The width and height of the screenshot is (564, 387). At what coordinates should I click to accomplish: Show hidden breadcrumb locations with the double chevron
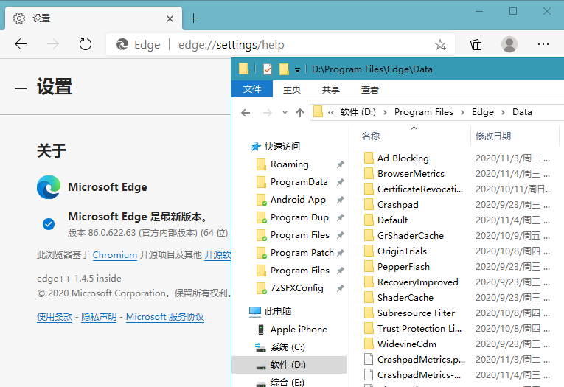331,113
